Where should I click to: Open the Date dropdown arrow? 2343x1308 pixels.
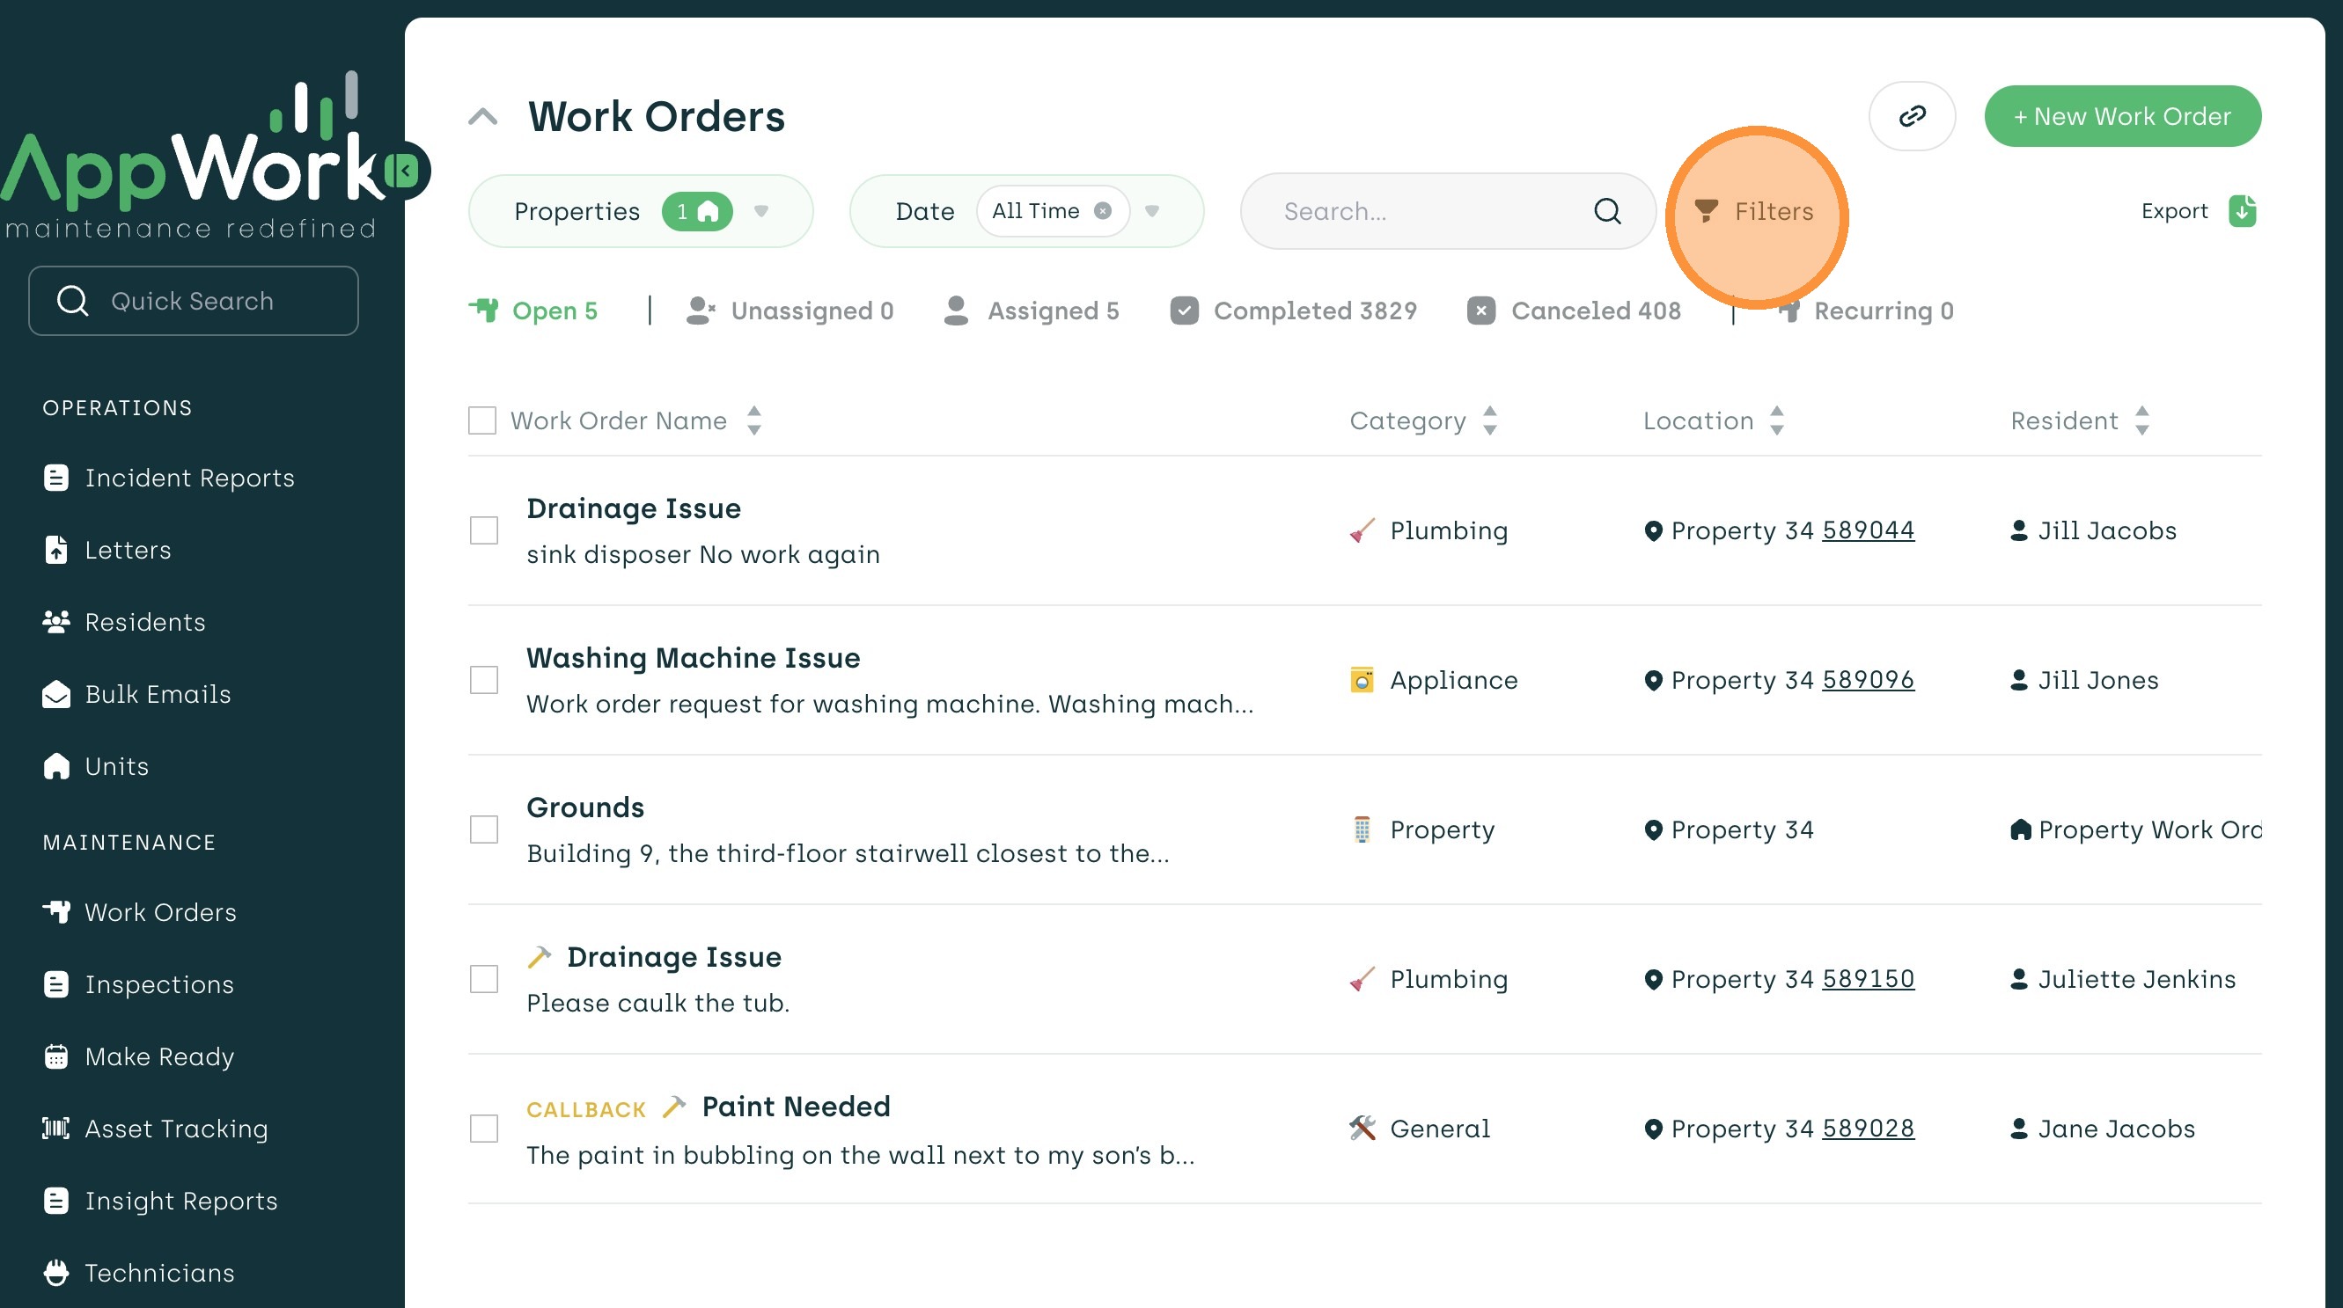coord(1151,211)
